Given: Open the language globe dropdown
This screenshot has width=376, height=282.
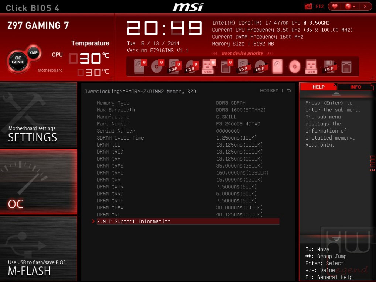Looking at the screenshot, I should tap(350, 6).
